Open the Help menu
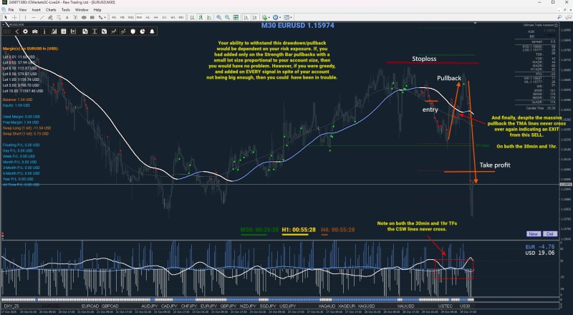 point(97,10)
